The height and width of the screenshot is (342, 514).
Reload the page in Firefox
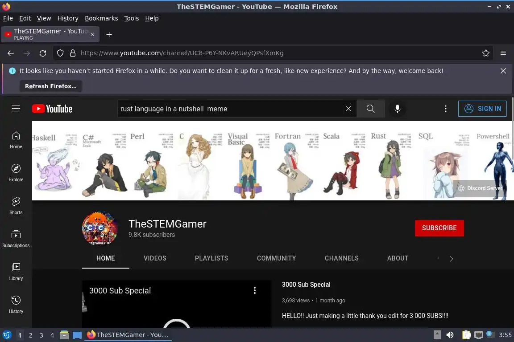[43, 53]
